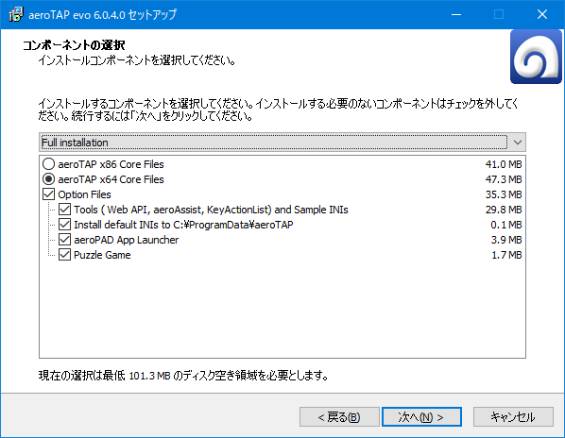Minimize the setup window
This screenshot has width=565, height=438.
456,14
